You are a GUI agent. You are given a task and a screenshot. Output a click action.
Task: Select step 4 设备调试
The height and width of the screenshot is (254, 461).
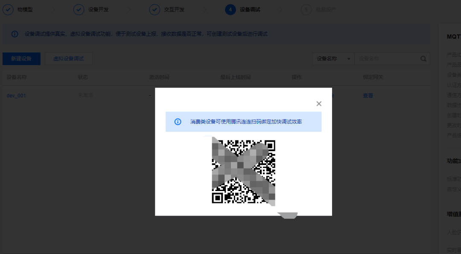coord(242,10)
